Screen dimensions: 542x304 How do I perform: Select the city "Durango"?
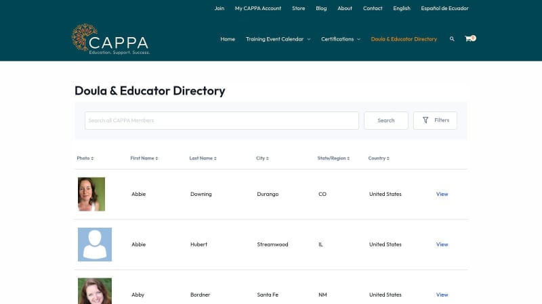tap(268, 194)
